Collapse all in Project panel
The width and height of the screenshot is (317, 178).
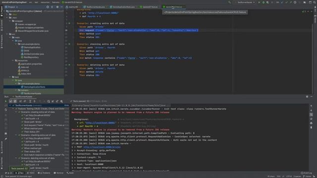52,7
